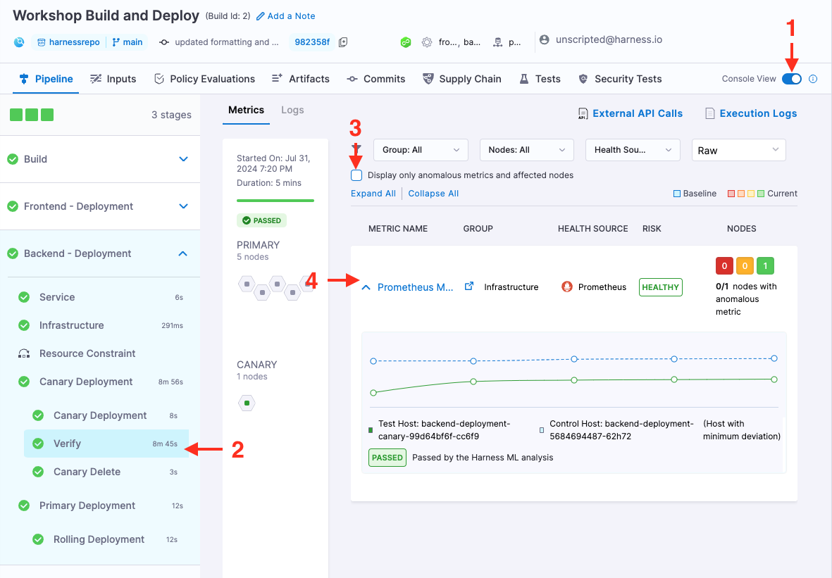This screenshot has height=578, width=832.
Task: Expand the Build stage chevron
Action: pos(184,159)
